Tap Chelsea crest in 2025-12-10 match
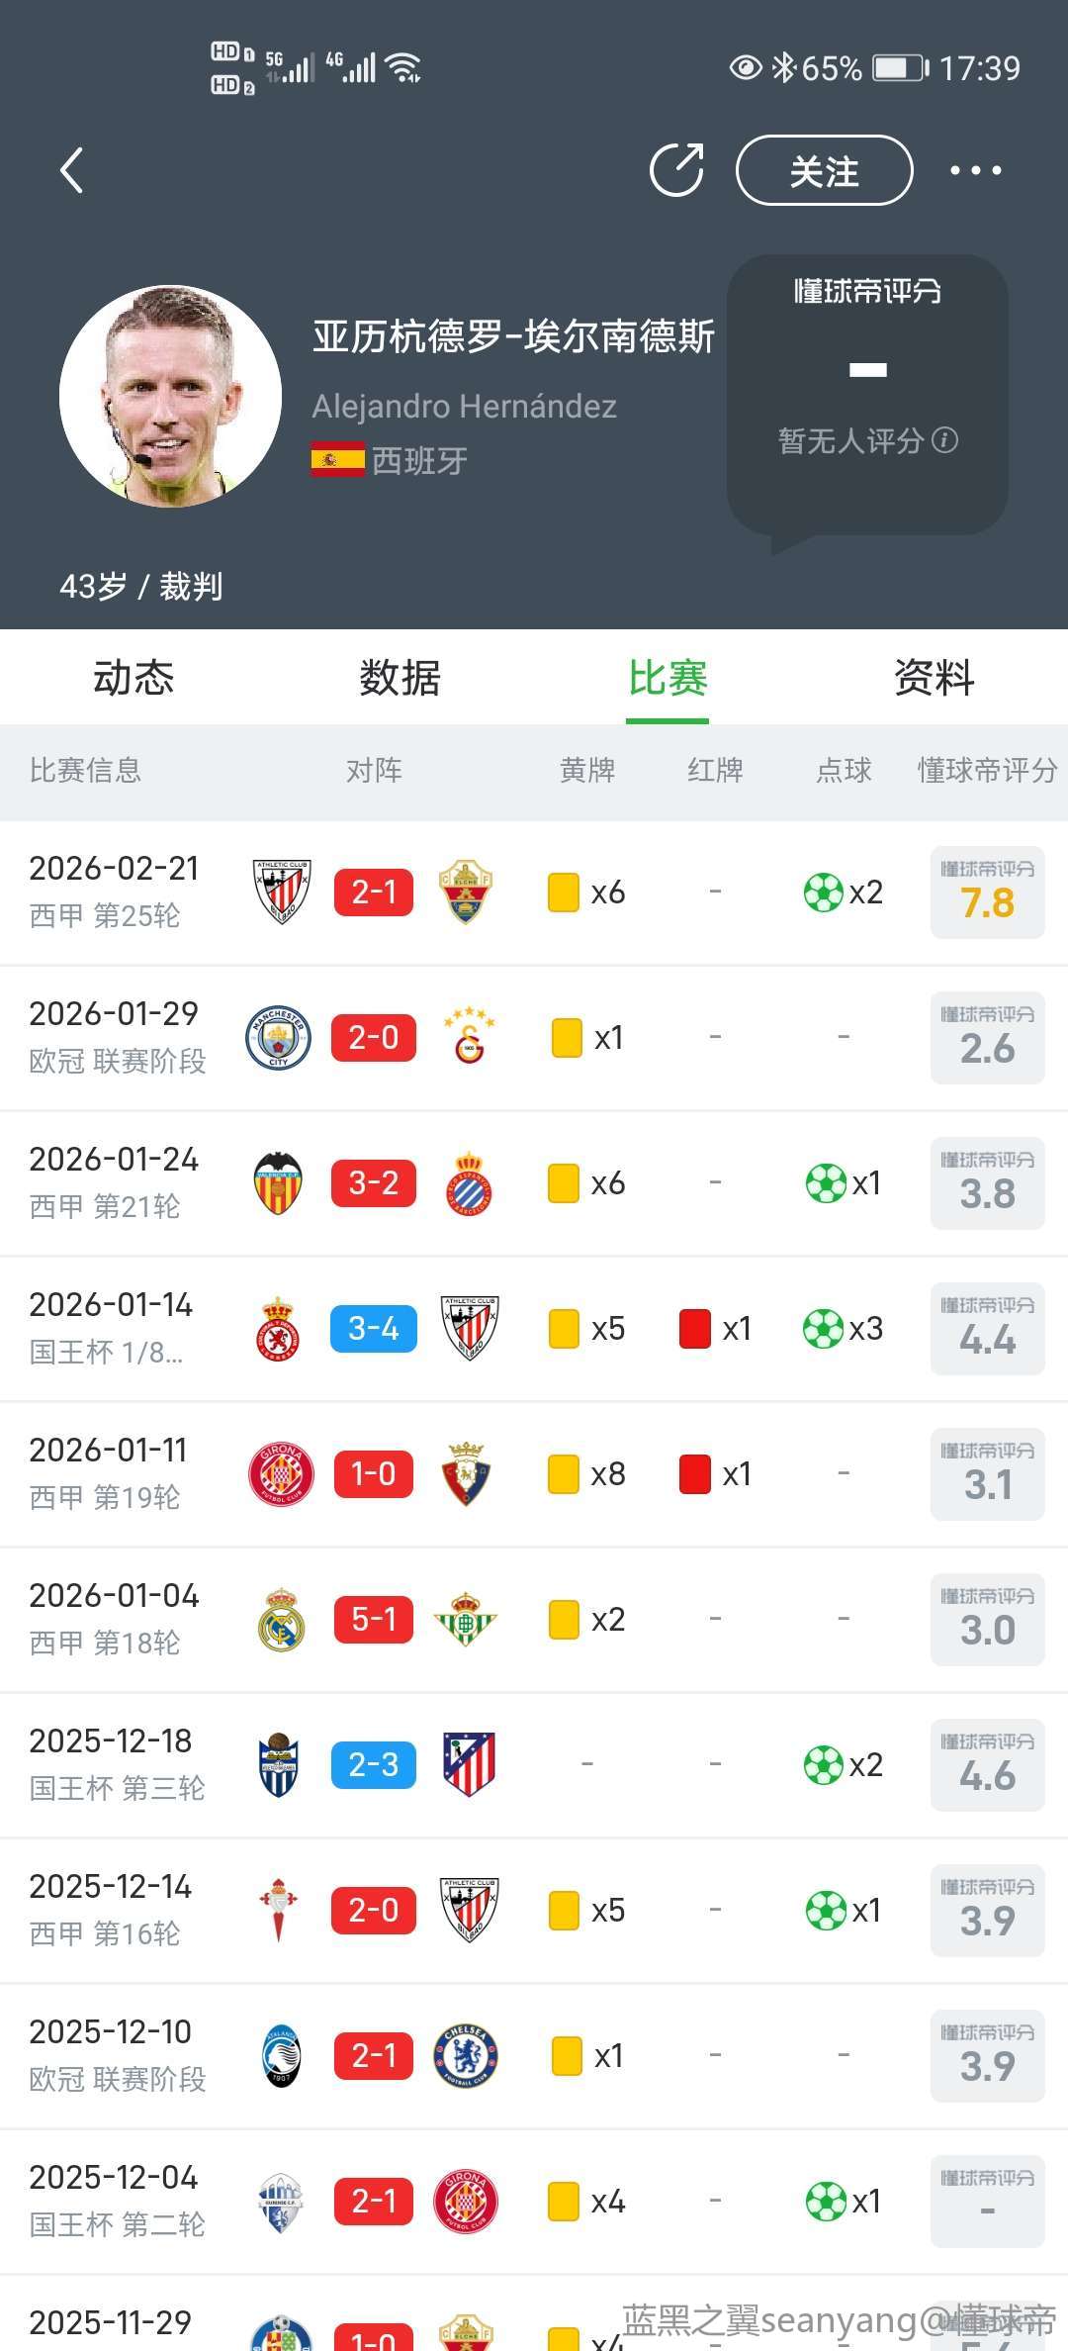Image resolution: width=1068 pixels, height=2351 pixels. (466, 2056)
